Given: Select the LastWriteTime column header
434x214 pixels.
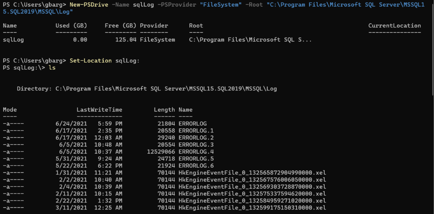Looking at the screenshot, I should coord(99,110).
